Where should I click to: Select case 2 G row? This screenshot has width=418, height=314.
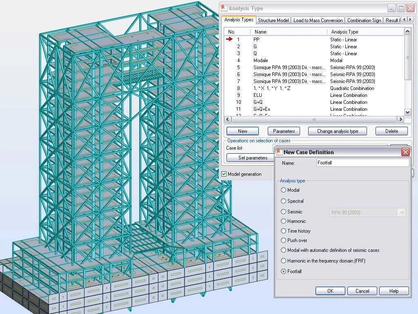tap(314, 47)
